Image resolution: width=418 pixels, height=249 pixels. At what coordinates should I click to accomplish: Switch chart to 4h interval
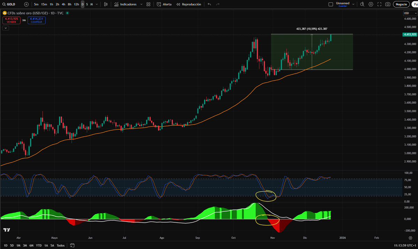tap(63, 4)
